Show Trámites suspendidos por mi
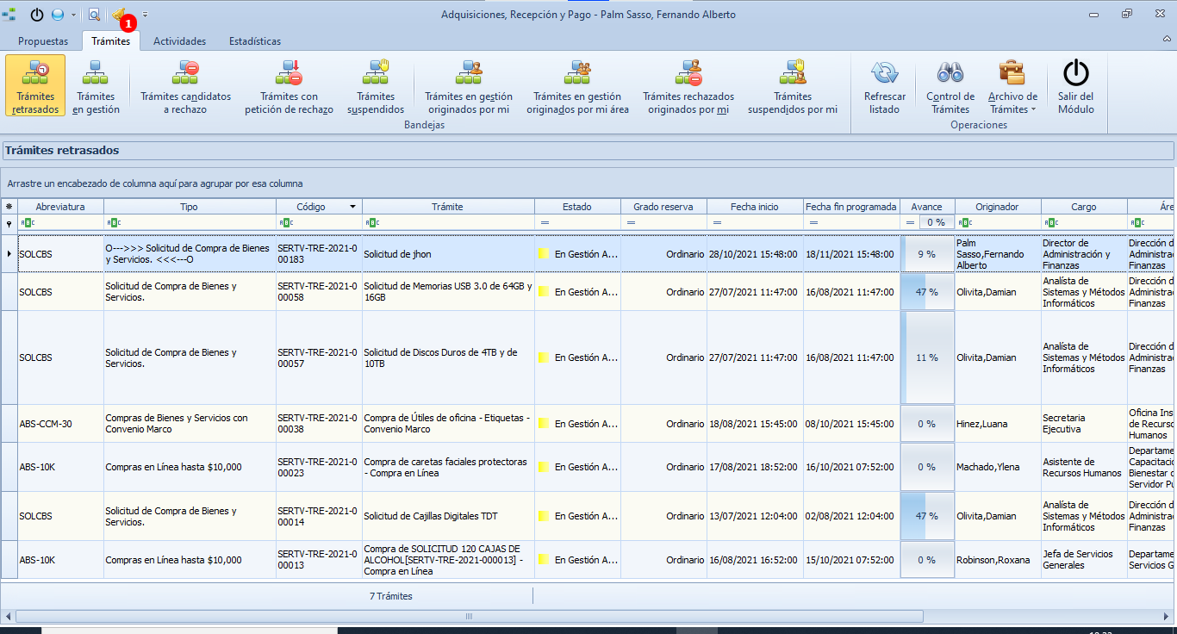The width and height of the screenshot is (1177, 634). [x=793, y=85]
